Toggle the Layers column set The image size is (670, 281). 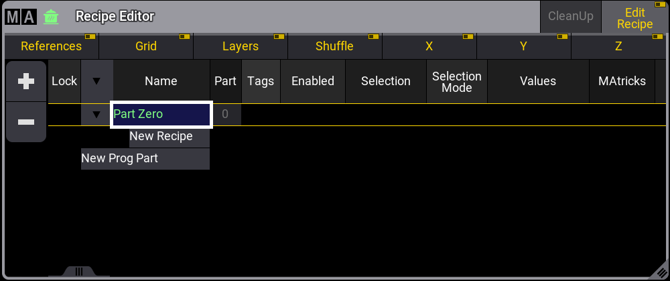coord(241,46)
